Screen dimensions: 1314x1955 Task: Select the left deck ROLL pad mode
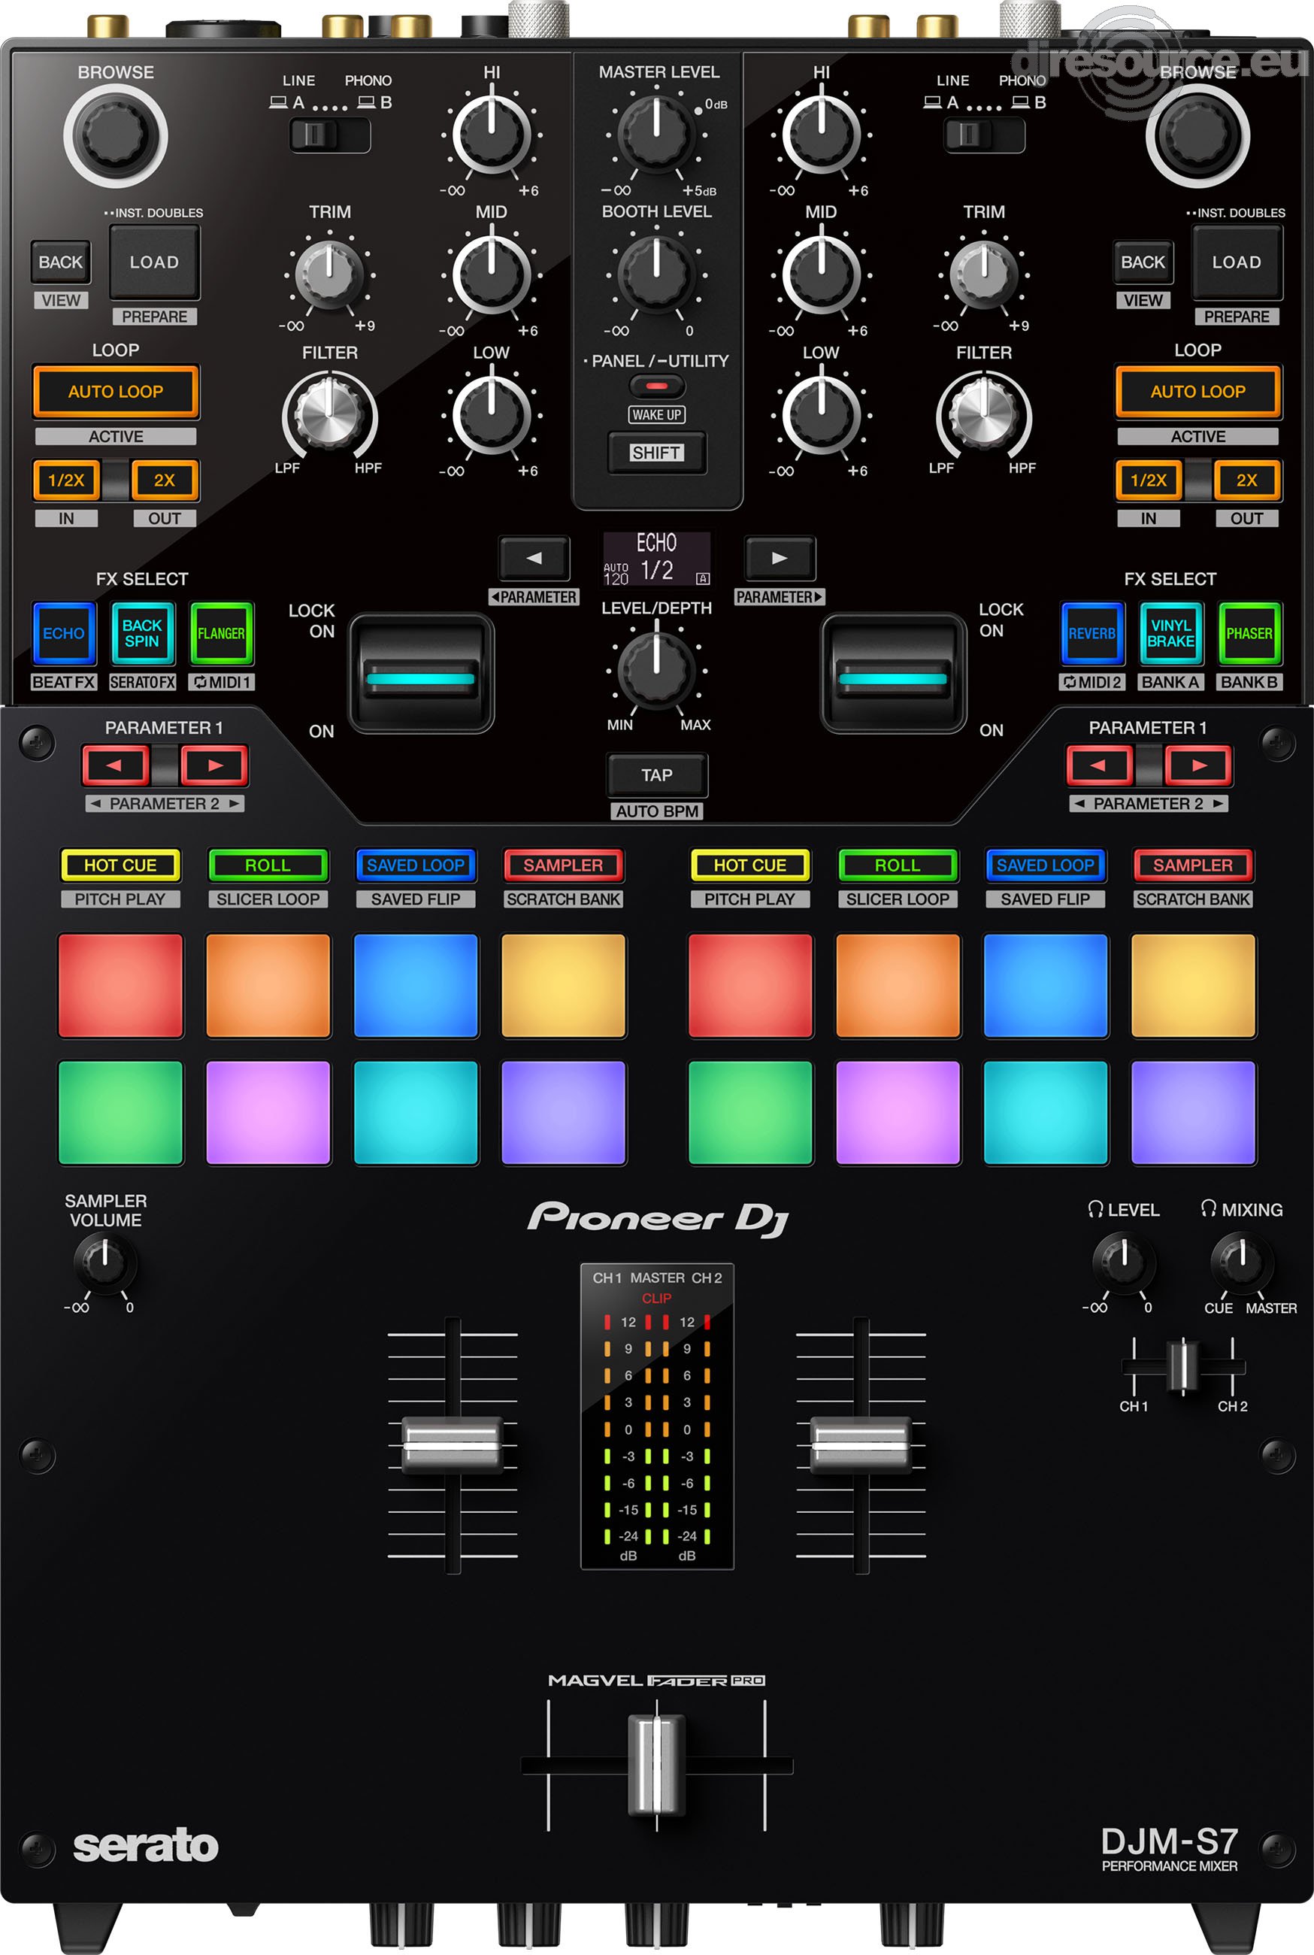tap(268, 865)
